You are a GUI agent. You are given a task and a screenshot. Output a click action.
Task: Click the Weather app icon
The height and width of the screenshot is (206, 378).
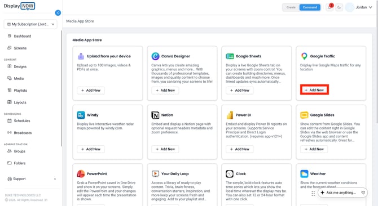click(x=304, y=173)
